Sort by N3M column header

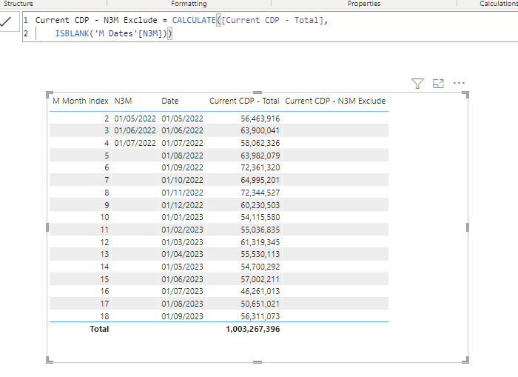(123, 101)
